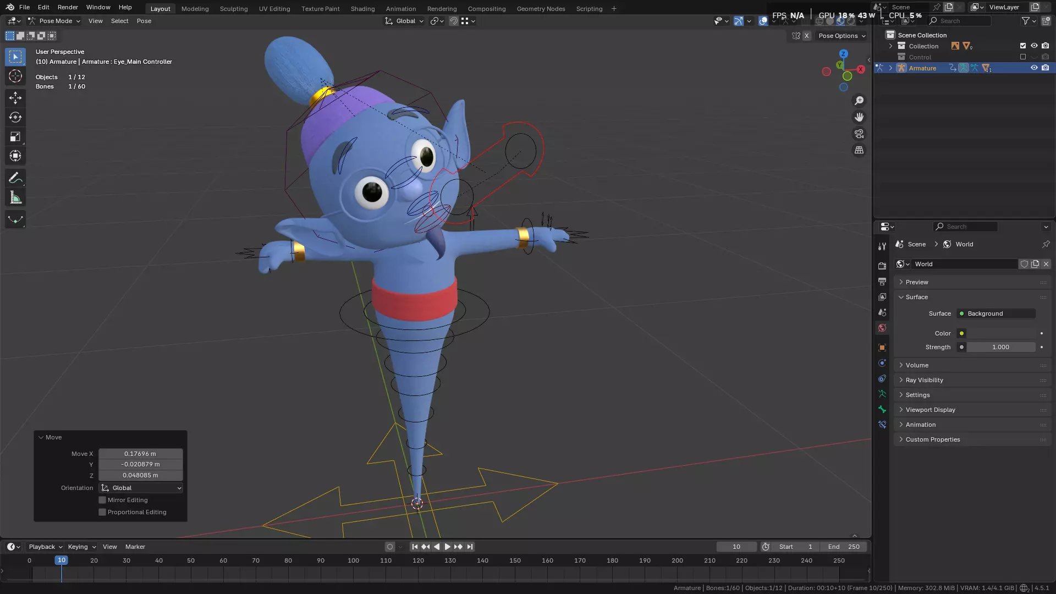Screen dimensions: 1056x594
Task: Select the Move tool
Action: [x=15, y=98]
